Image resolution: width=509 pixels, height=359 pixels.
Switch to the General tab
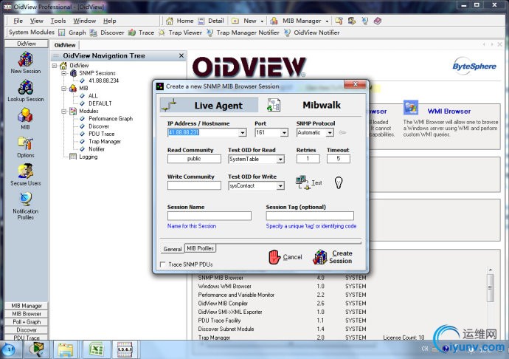tap(173, 249)
